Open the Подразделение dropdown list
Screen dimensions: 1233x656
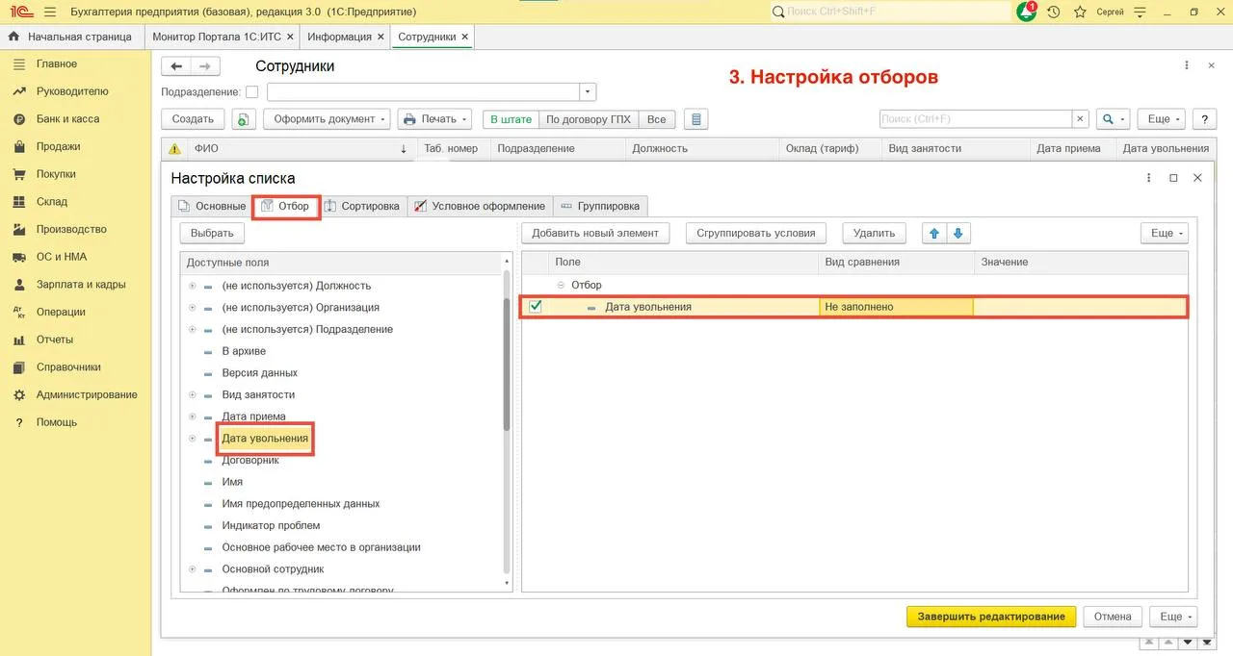pos(588,92)
